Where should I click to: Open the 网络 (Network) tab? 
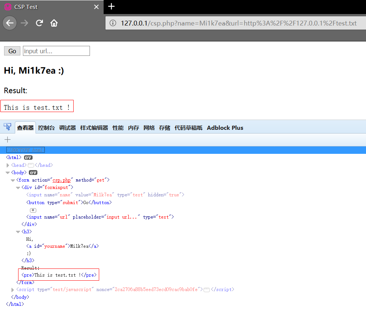tap(149, 128)
